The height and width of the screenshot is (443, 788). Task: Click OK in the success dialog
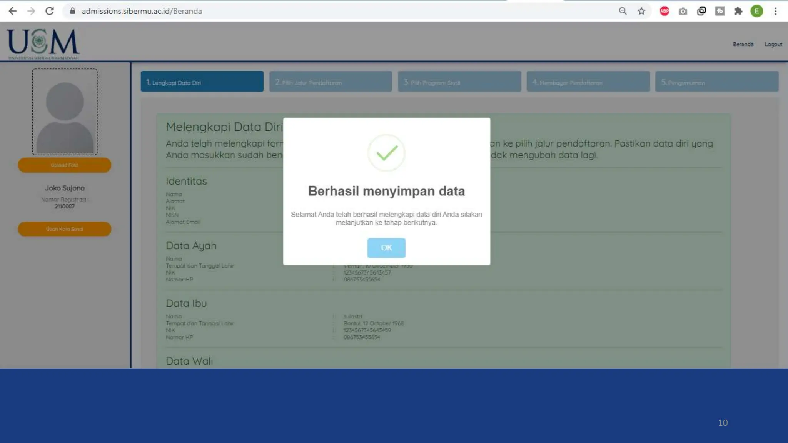386,248
